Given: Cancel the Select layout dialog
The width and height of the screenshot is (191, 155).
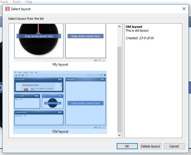Looking at the screenshot, I should pos(174,146).
